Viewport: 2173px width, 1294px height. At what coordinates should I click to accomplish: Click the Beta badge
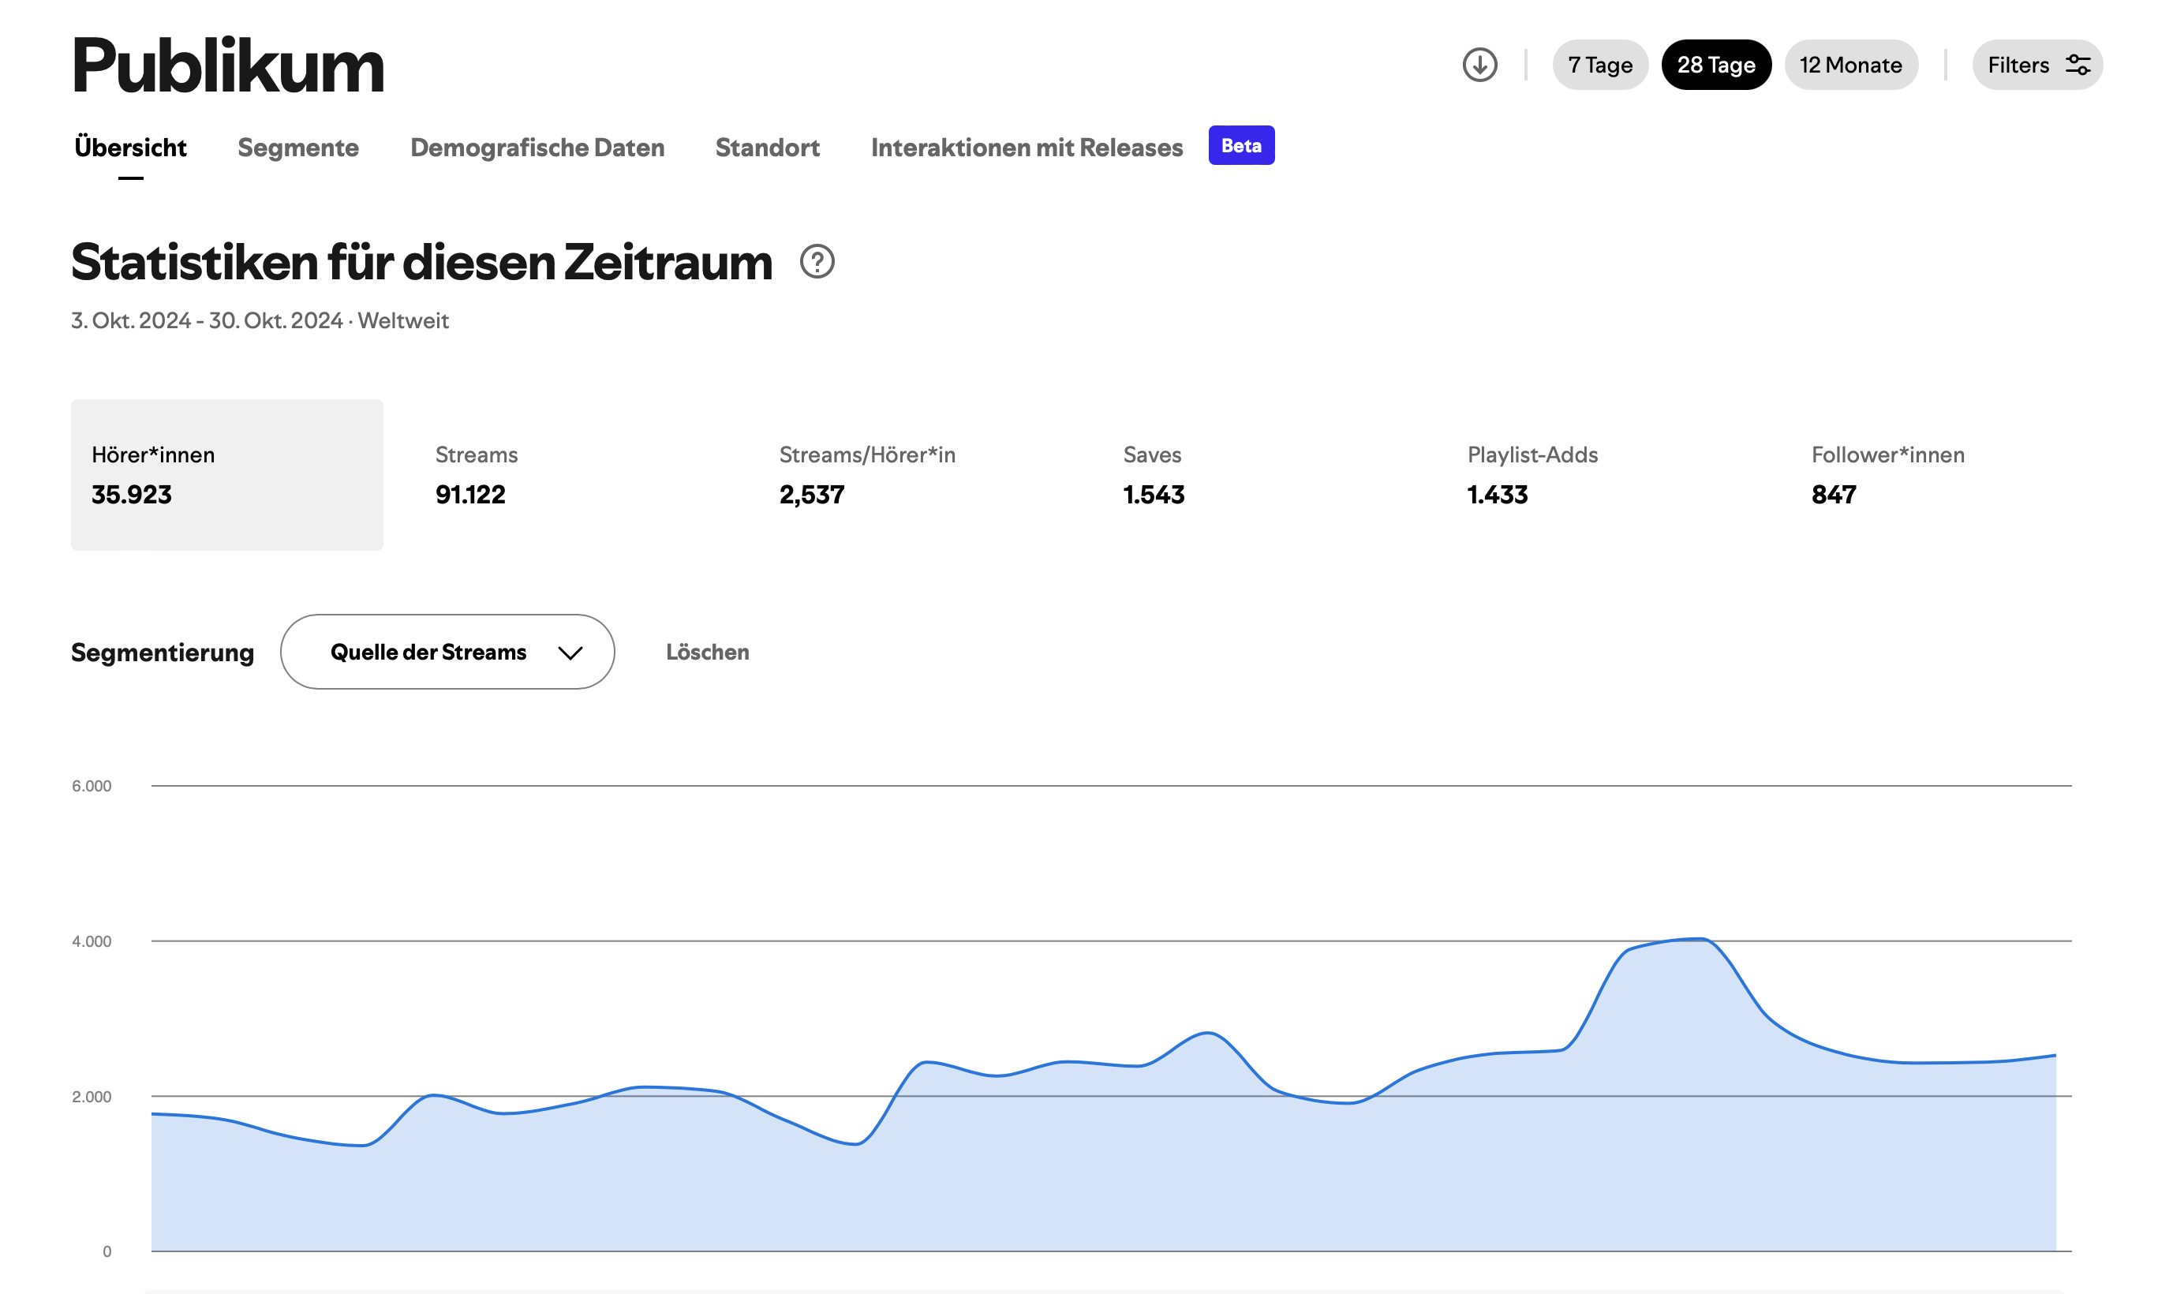point(1241,146)
